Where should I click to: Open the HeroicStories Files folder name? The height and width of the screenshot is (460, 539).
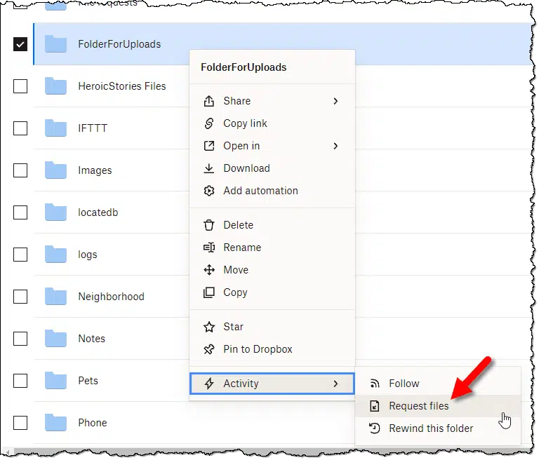click(122, 86)
